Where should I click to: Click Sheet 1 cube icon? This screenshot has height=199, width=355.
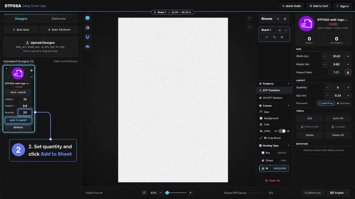click(282, 37)
